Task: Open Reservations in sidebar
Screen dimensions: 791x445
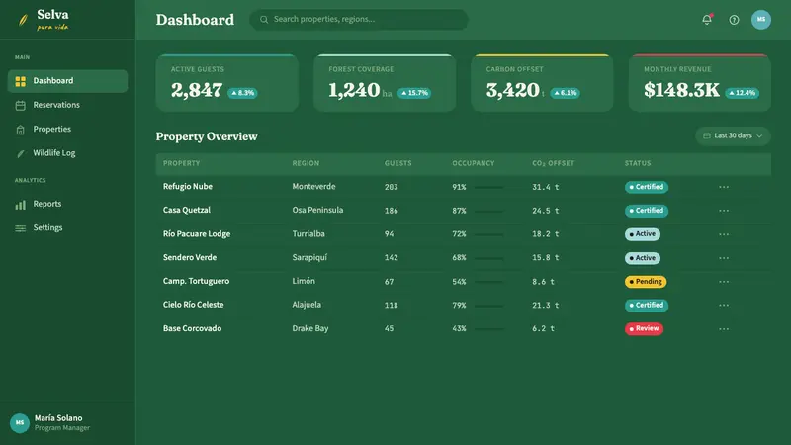Action: click(67, 105)
